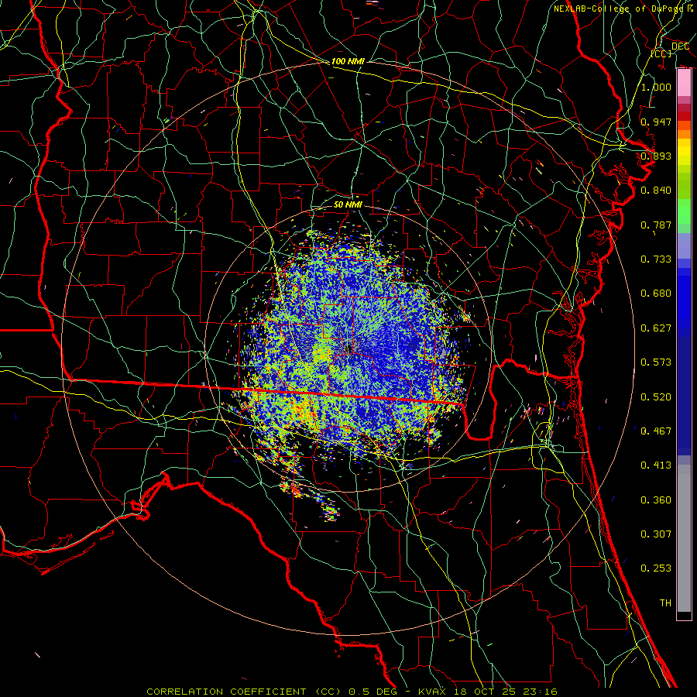Click the 100 NMI range ring label

click(x=348, y=61)
